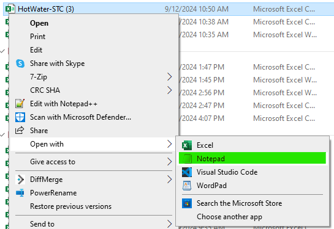The image size is (334, 229).
Task: Click the 9/12/2024 10:50 AM date
Action: click(196, 9)
